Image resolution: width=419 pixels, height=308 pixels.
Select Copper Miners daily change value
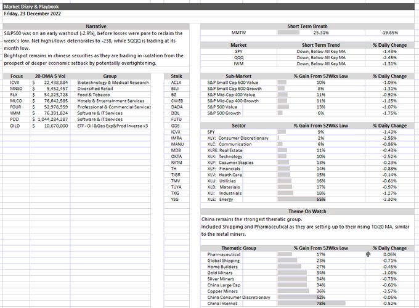tap(389, 291)
